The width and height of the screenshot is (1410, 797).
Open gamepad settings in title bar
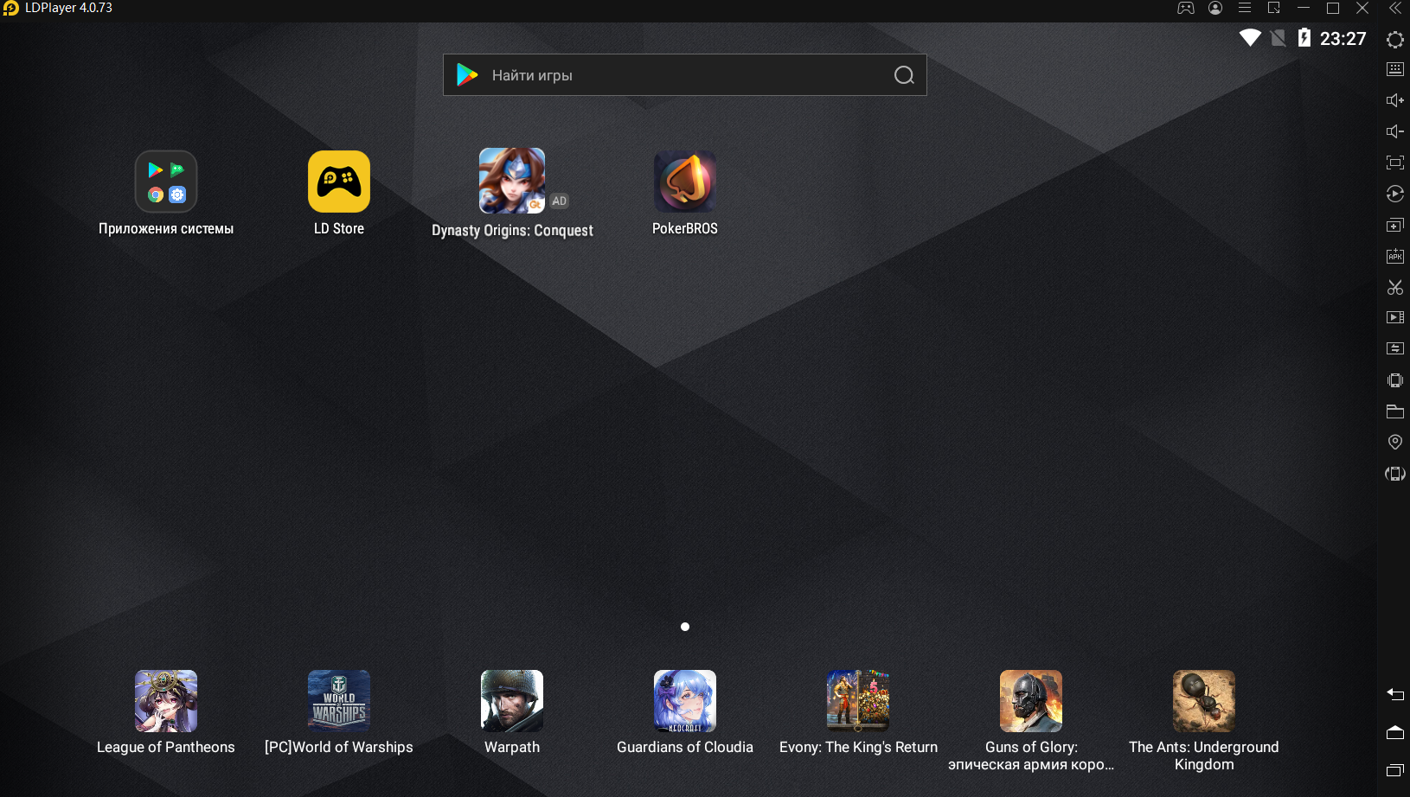tap(1186, 8)
